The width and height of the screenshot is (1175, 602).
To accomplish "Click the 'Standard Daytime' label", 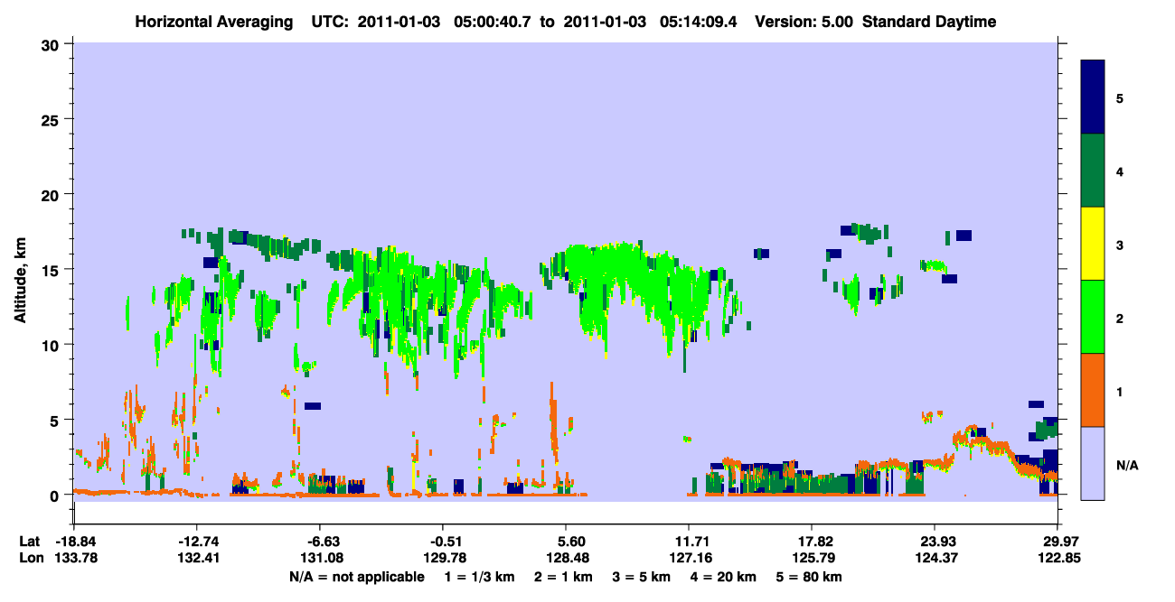I will pos(929,22).
